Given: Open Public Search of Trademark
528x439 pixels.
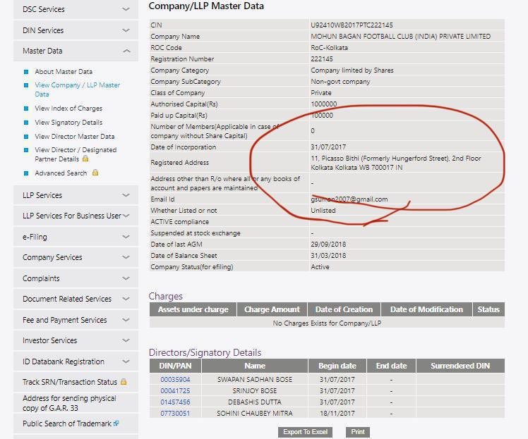Looking at the screenshot, I should coord(67,423).
